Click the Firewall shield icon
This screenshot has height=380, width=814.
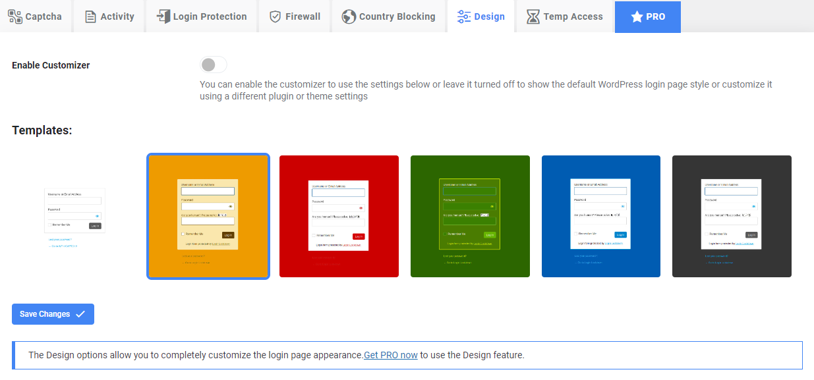tap(276, 16)
